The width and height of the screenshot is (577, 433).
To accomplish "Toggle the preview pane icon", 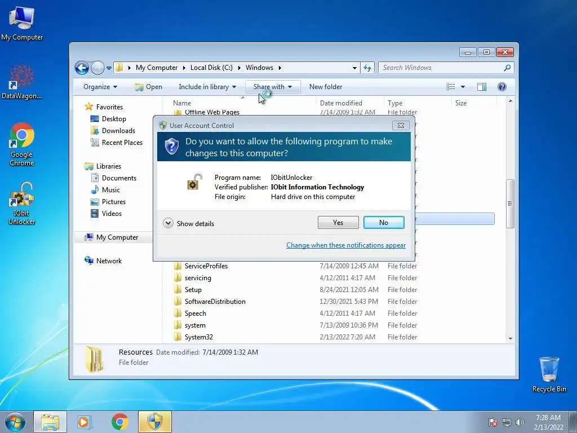I will click(x=481, y=87).
